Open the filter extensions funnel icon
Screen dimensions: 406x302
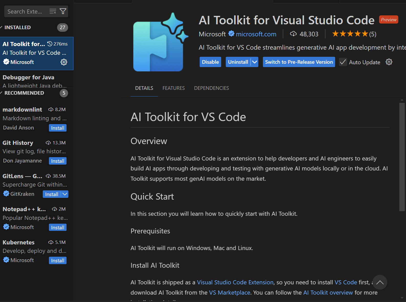coord(63,11)
